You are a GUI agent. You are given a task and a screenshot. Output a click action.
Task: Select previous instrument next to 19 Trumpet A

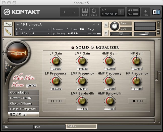click(94, 24)
